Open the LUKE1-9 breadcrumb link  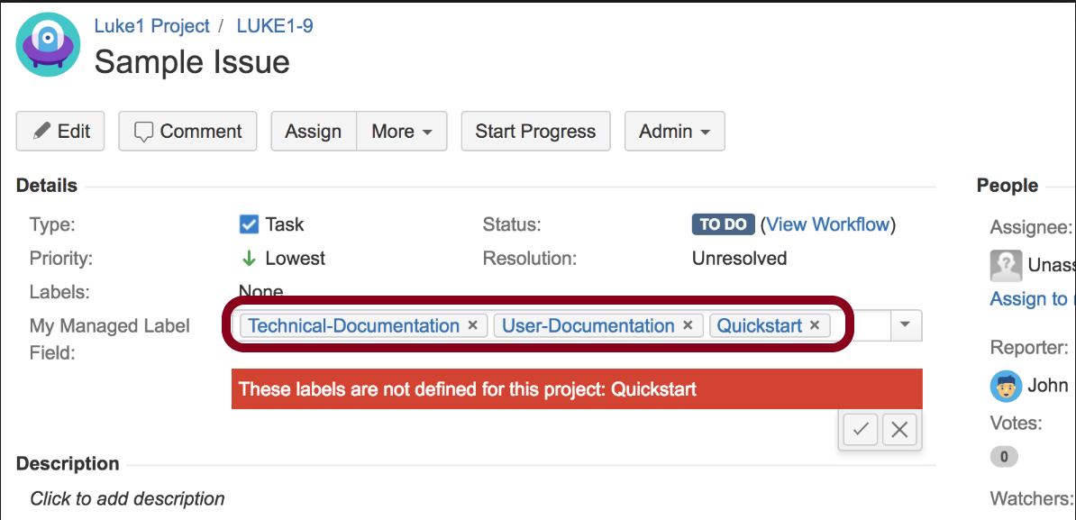point(275,27)
